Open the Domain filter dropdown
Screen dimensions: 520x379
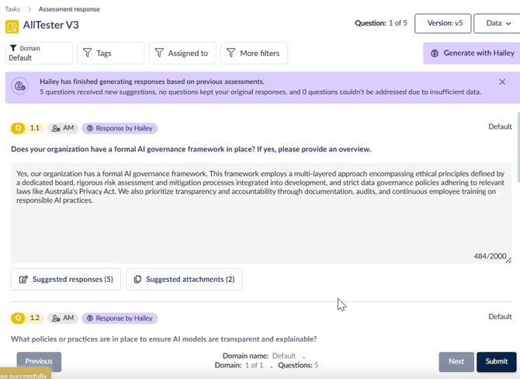(x=39, y=54)
